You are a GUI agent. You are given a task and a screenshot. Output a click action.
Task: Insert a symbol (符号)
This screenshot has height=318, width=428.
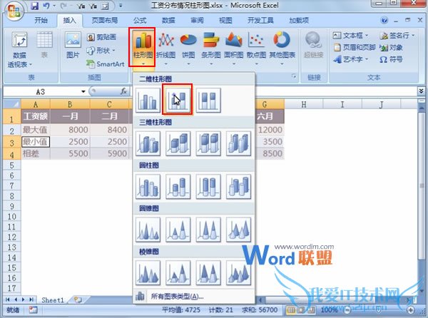pos(391,59)
